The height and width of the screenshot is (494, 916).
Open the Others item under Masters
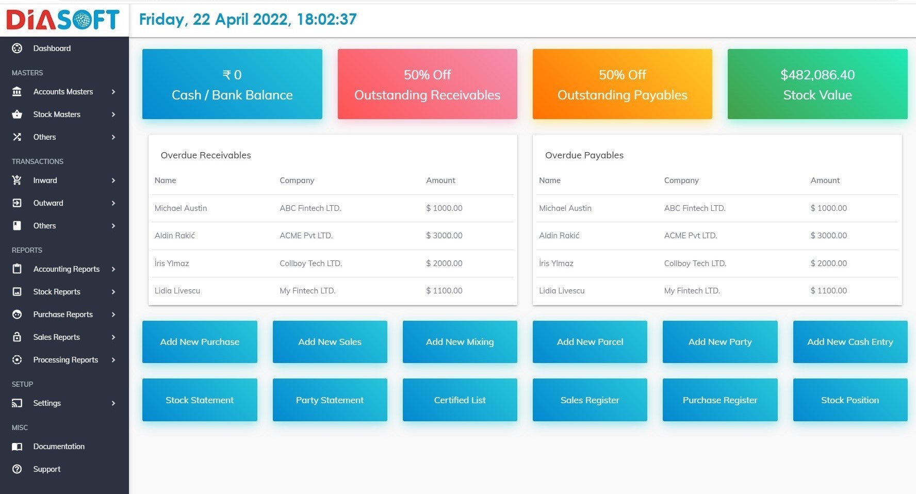(45, 137)
